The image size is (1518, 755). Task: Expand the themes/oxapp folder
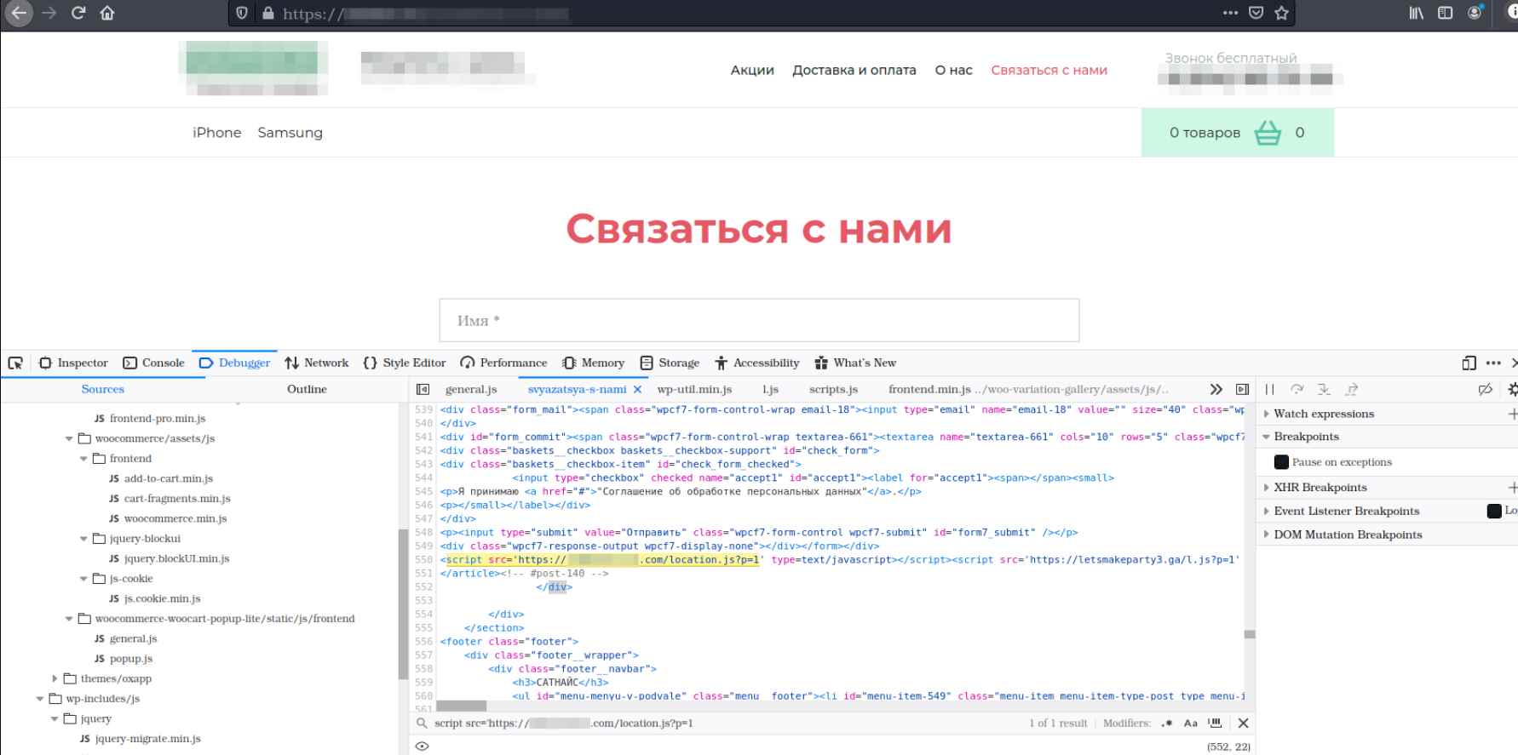tap(55, 678)
